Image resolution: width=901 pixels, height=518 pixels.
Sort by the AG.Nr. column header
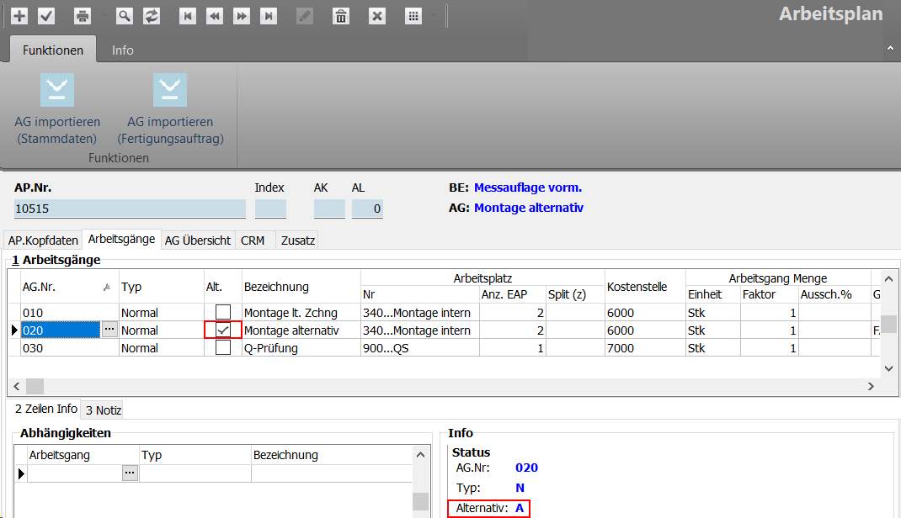(x=69, y=287)
